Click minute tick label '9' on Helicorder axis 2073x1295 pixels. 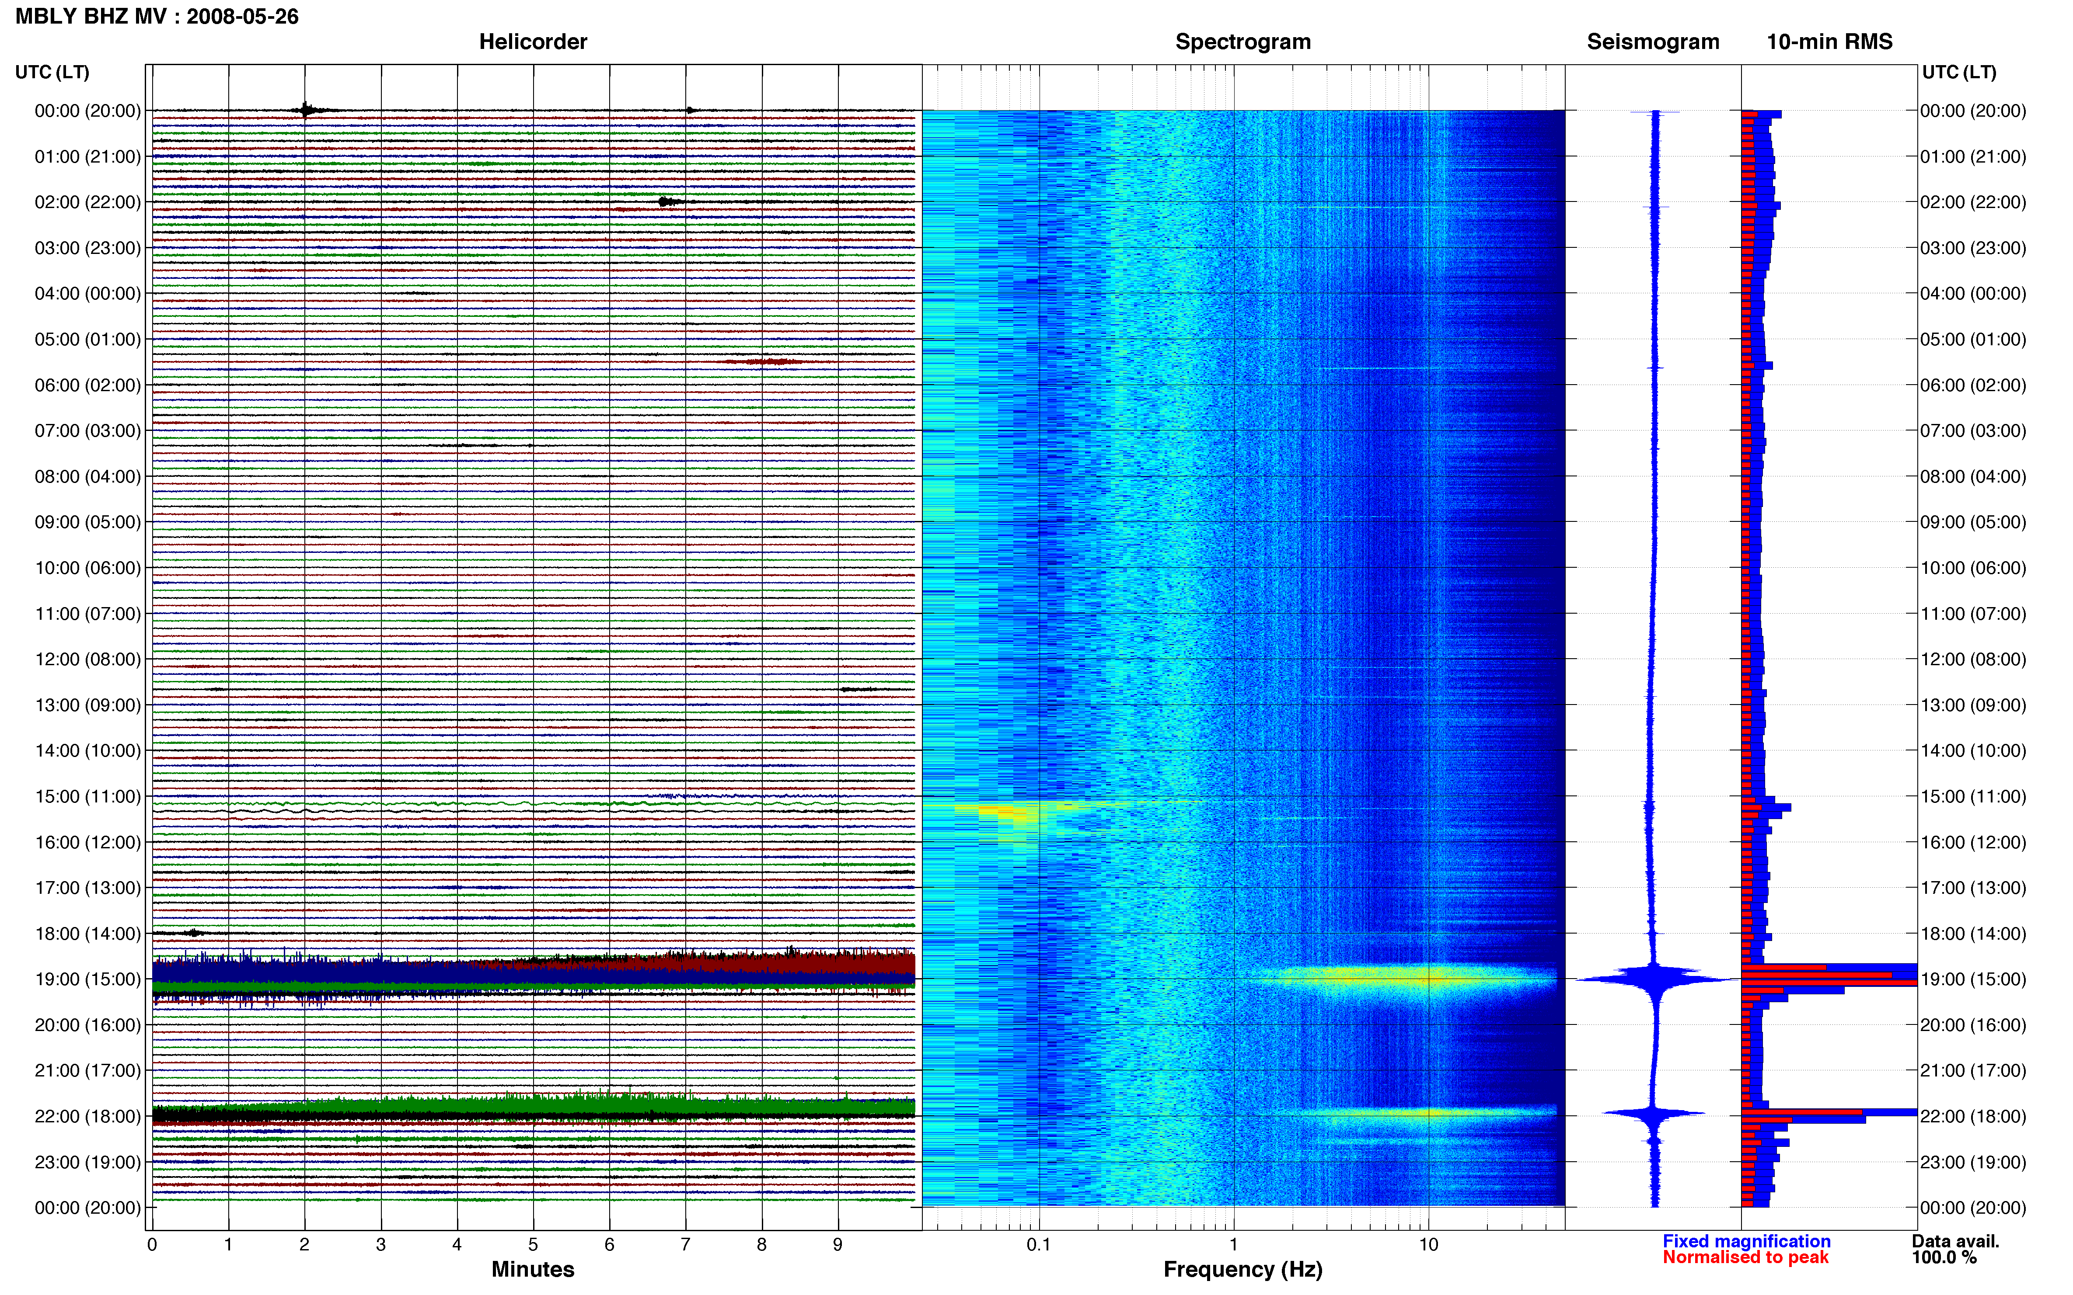click(838, 1244)
